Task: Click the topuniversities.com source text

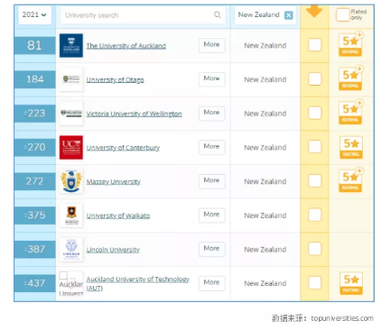Action: (342, 318)
